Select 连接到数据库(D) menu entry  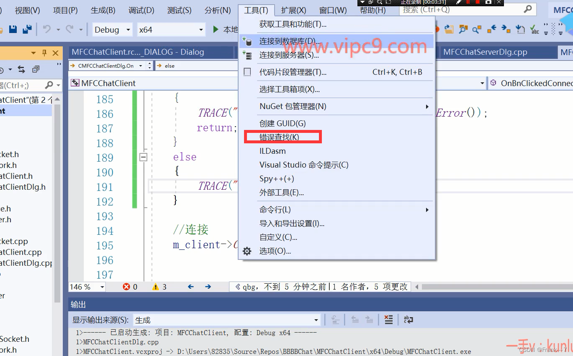point(337,41)
